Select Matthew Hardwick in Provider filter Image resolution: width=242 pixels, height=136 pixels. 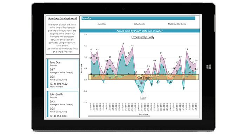[177, 24]
